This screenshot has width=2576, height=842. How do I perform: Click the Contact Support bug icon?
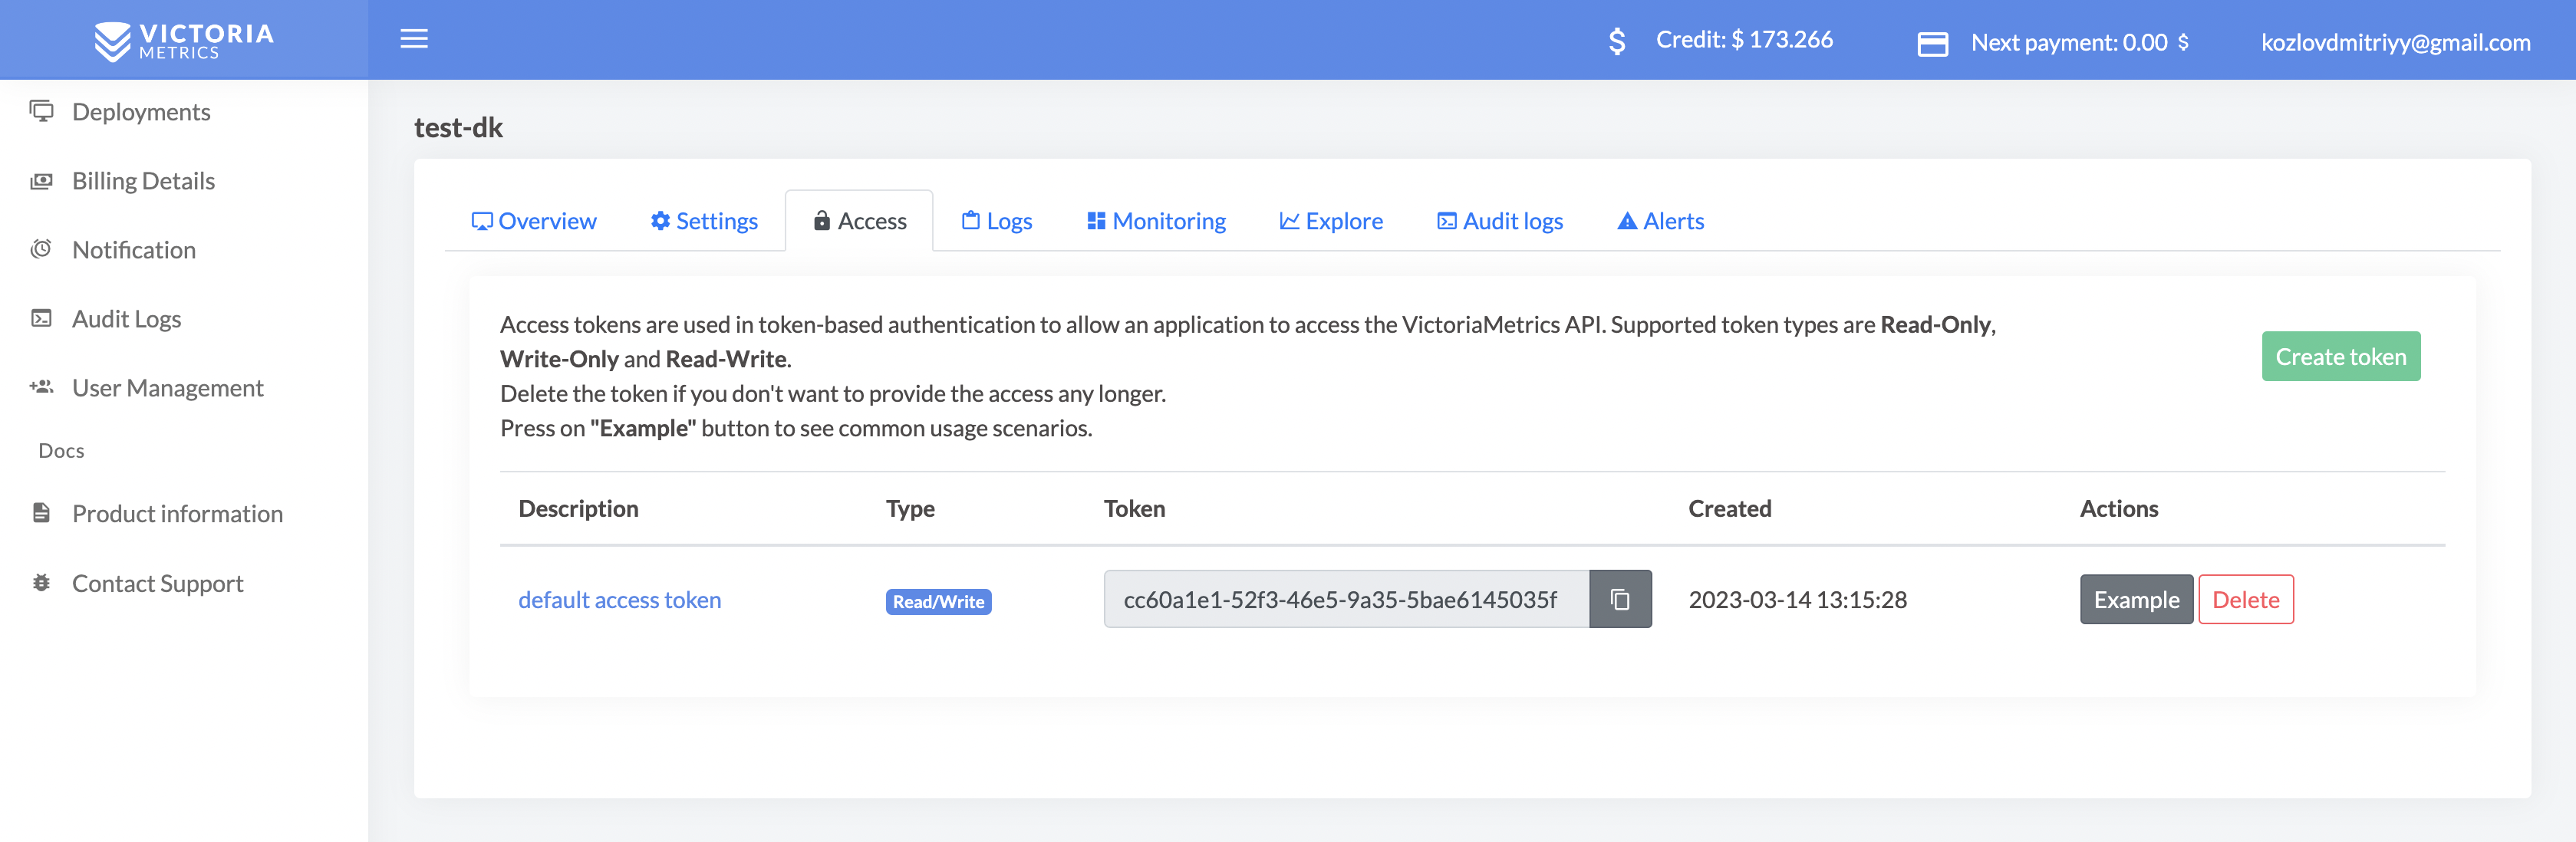point(41,582)
